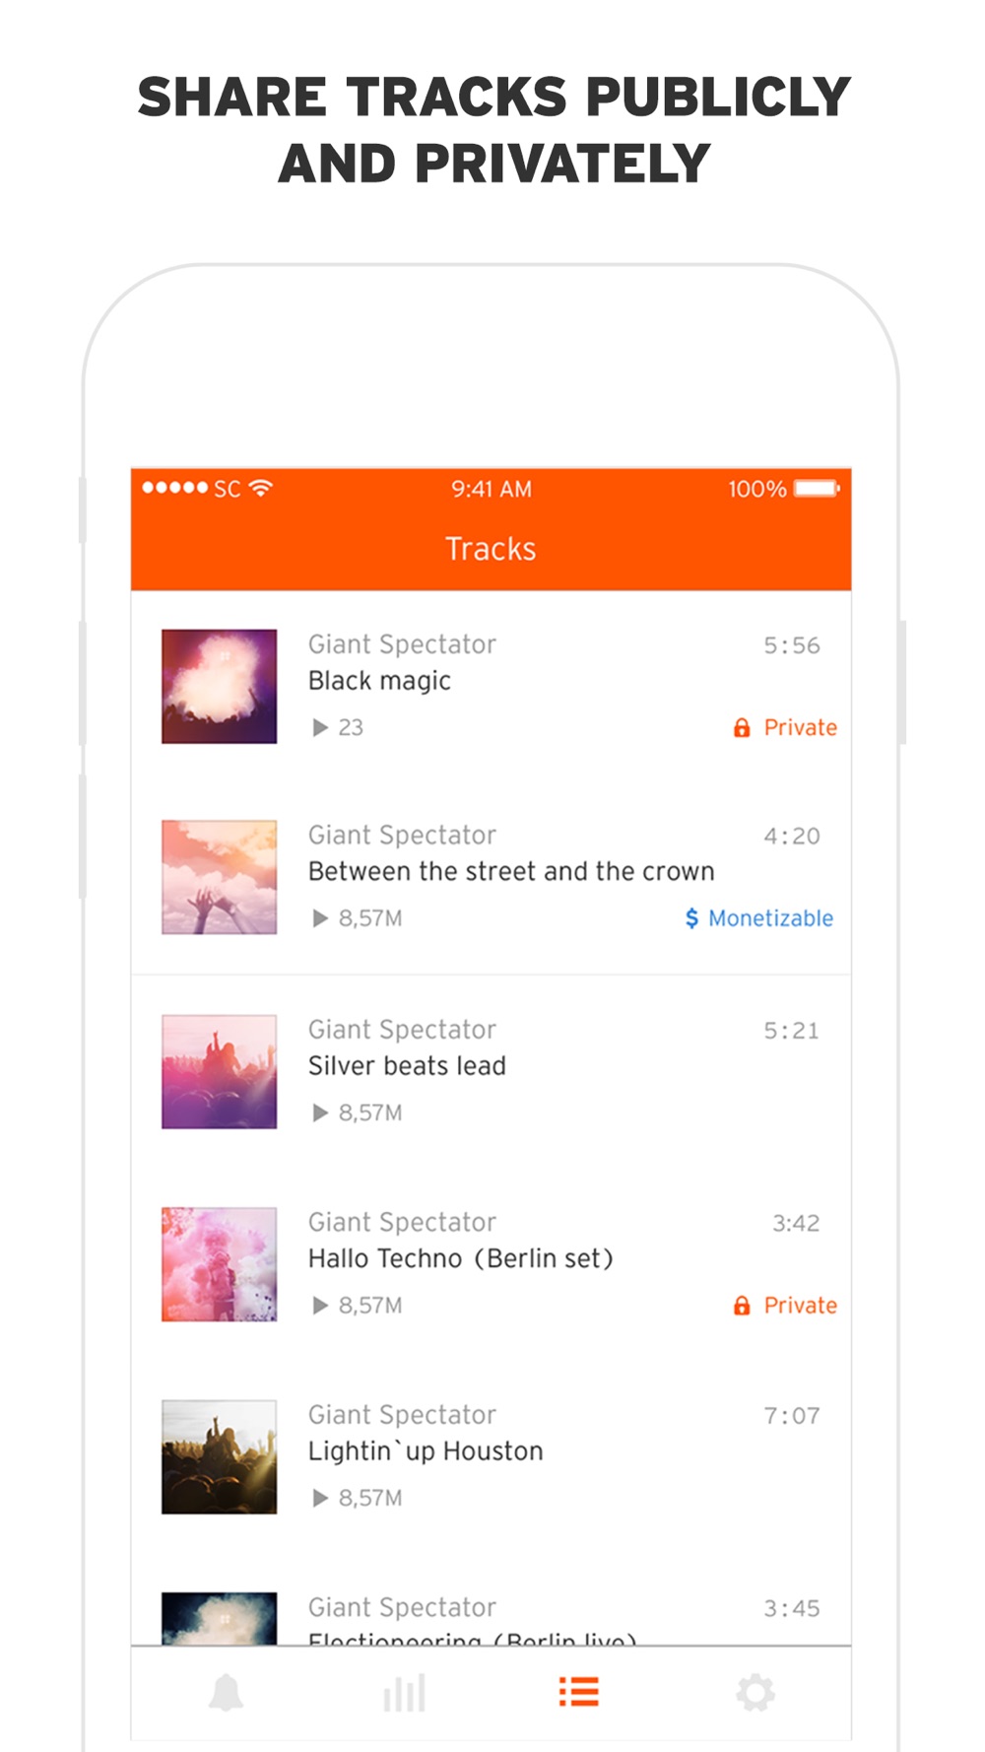Open the stats bar chart tab
Viewport: 985px width, 1752px height.
pos(404,1692)
